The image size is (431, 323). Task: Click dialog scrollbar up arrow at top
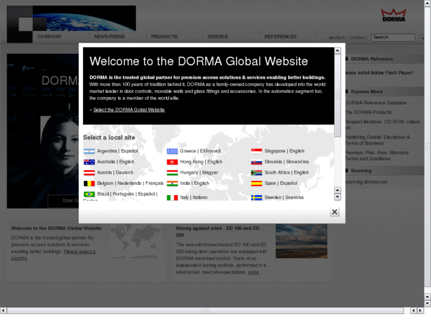pos(337,51)
